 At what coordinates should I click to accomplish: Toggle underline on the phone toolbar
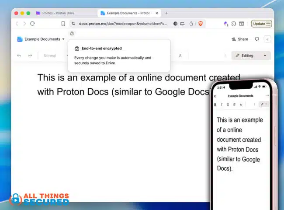[228, 105]
